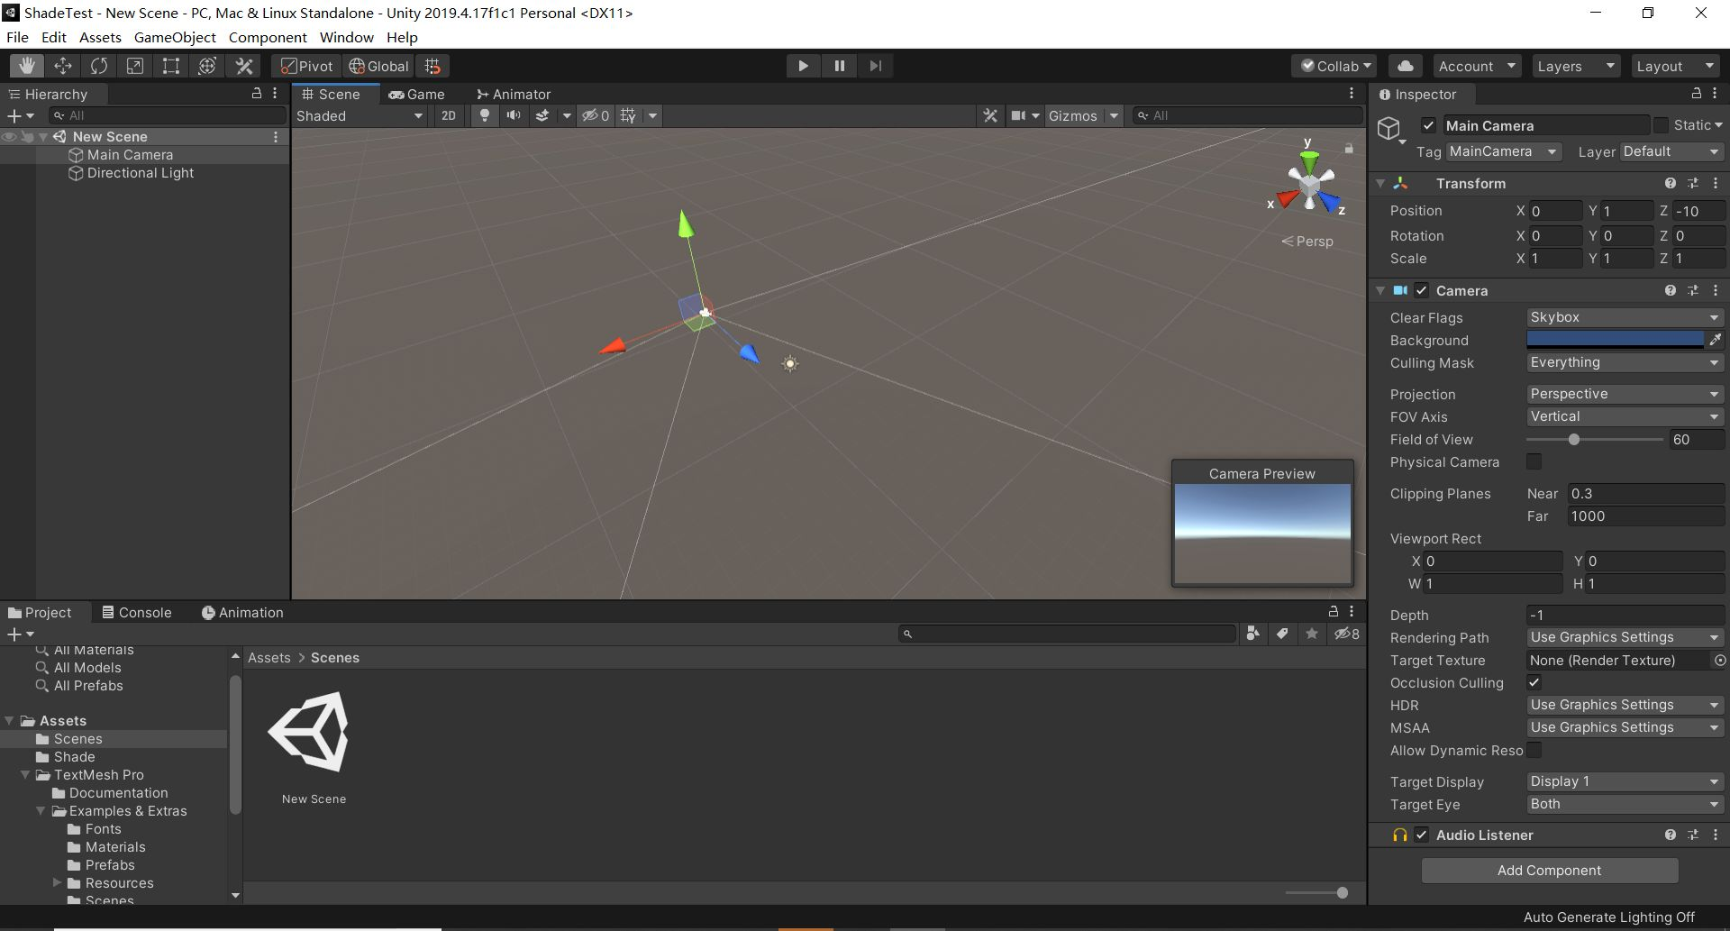Toggle the Static checkbox
Screen dimensions: 1730x931
point(1661,125)
